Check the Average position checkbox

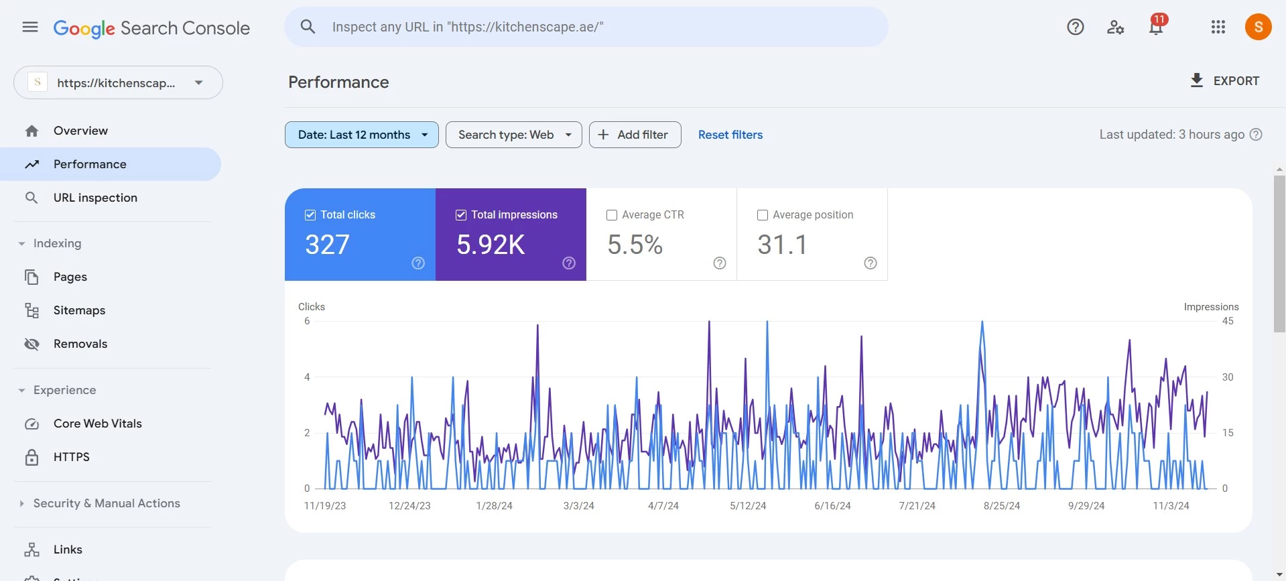point(763,215)
